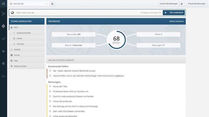Check the Kürze den Title checkbox
Viewport: 209px width, 117px height.
coord(50,86)
